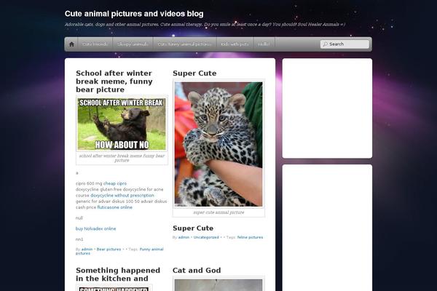The width and height of the screenshot is (437, 291).
Task: View the 'Something happened' meme image
Action: (114, 288)
